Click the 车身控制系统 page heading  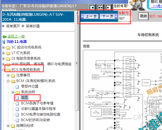pyautogui.click(x=148, y=35)
